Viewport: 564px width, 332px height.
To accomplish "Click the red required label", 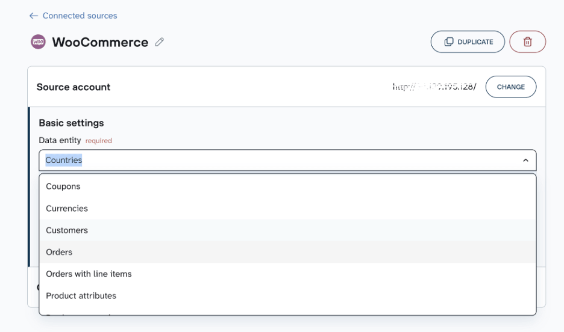I will click(x=99, y=141).
